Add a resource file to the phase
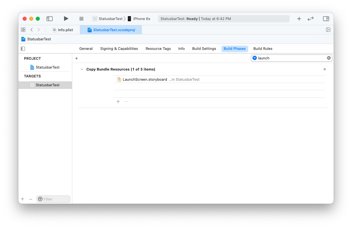This screenshot has width=352, height=228. [x=118, y=102]
